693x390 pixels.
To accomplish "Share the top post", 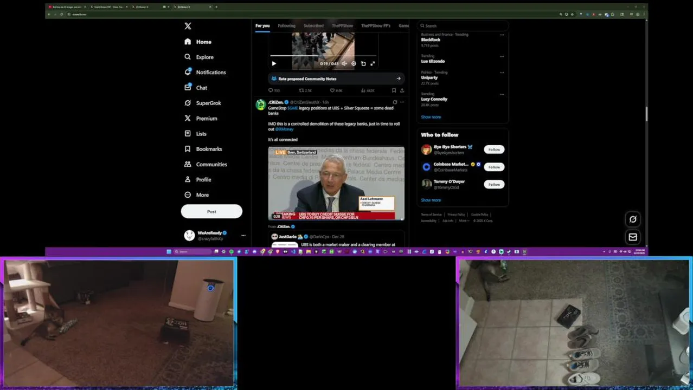I will (402, 90).
